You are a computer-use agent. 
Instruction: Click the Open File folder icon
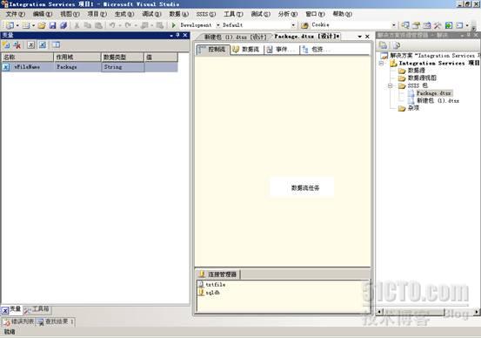42,25
